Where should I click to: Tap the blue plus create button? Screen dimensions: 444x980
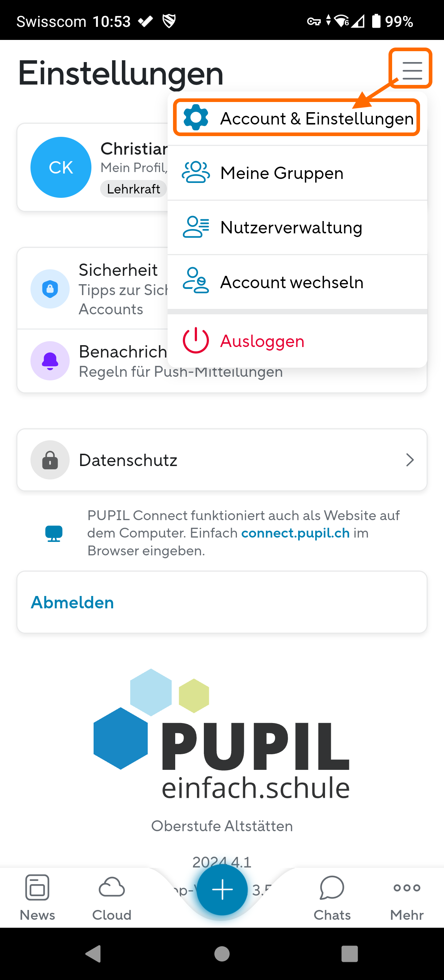point(222,890)
